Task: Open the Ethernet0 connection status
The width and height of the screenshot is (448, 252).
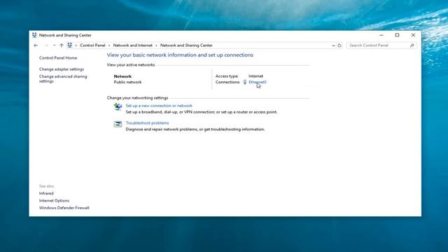Action: (x=258, y=82)
